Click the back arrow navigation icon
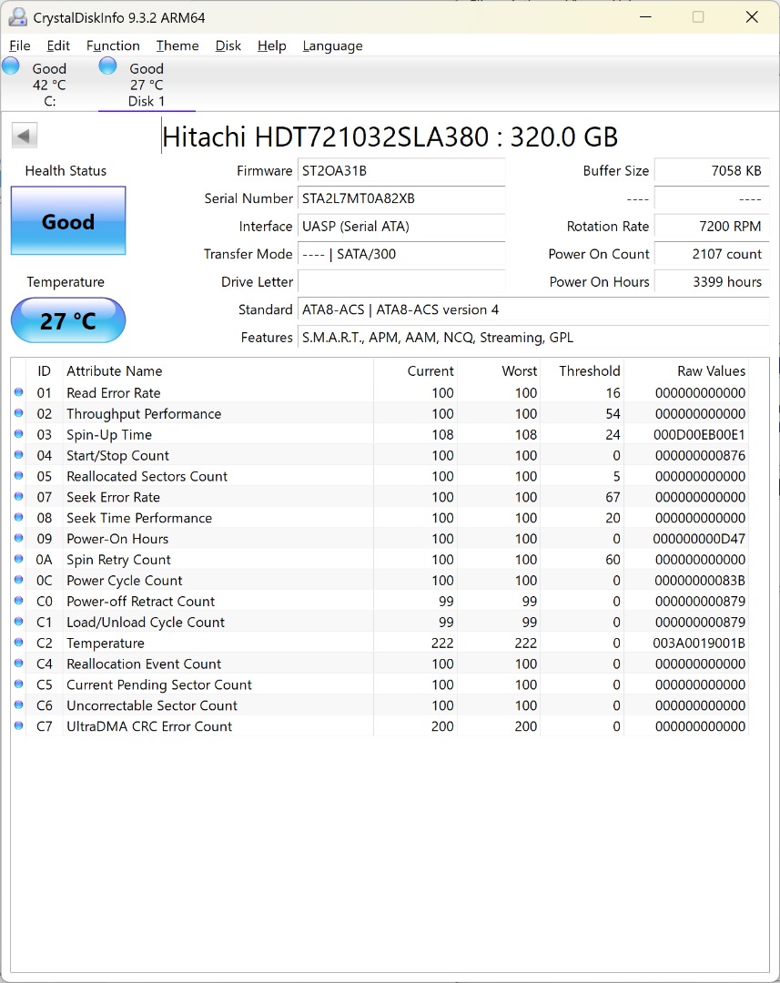780x983 pixels. (x=24, y=135)
